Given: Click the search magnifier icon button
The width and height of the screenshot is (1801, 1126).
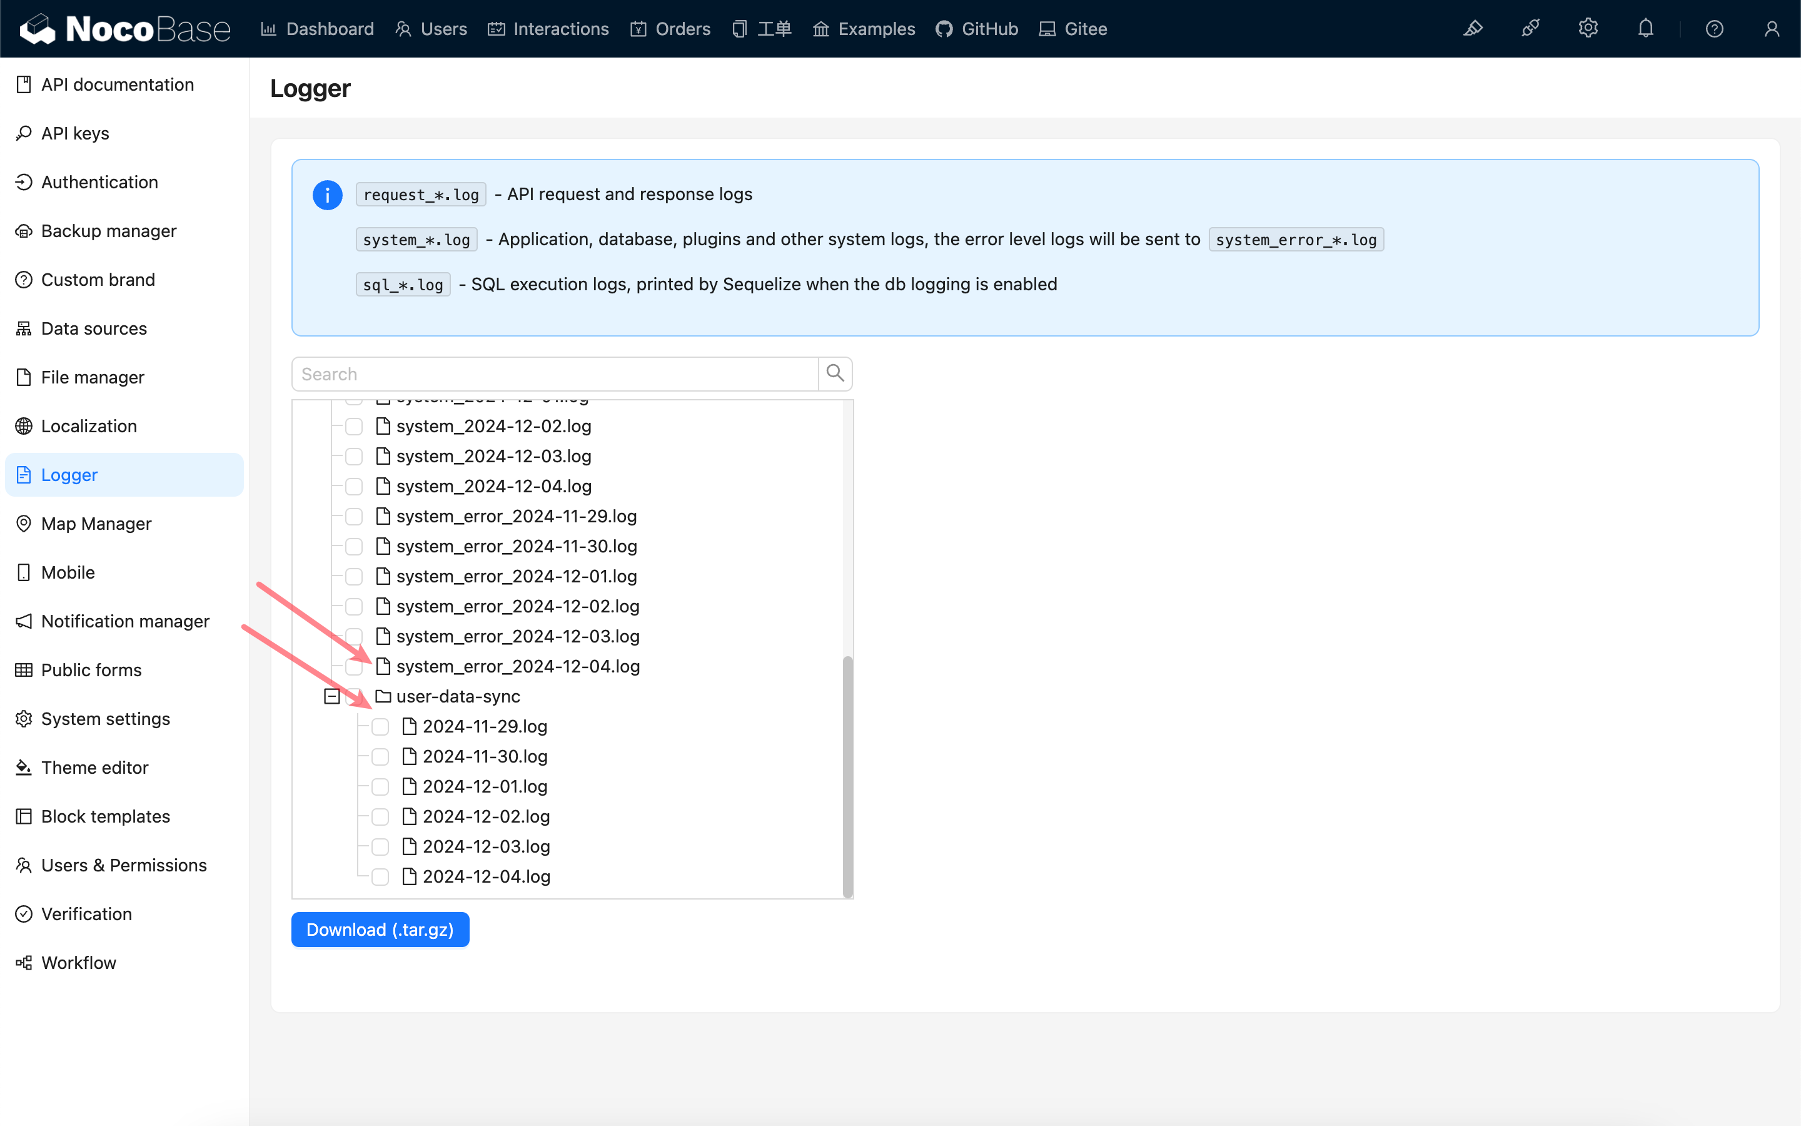Looking at the screenshot, I should click(x=835, y=374).
